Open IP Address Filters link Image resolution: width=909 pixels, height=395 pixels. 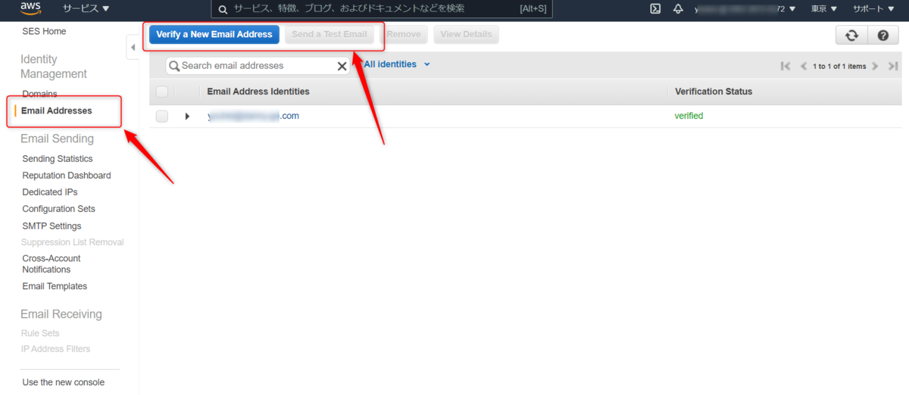click(x=56, y=349)
